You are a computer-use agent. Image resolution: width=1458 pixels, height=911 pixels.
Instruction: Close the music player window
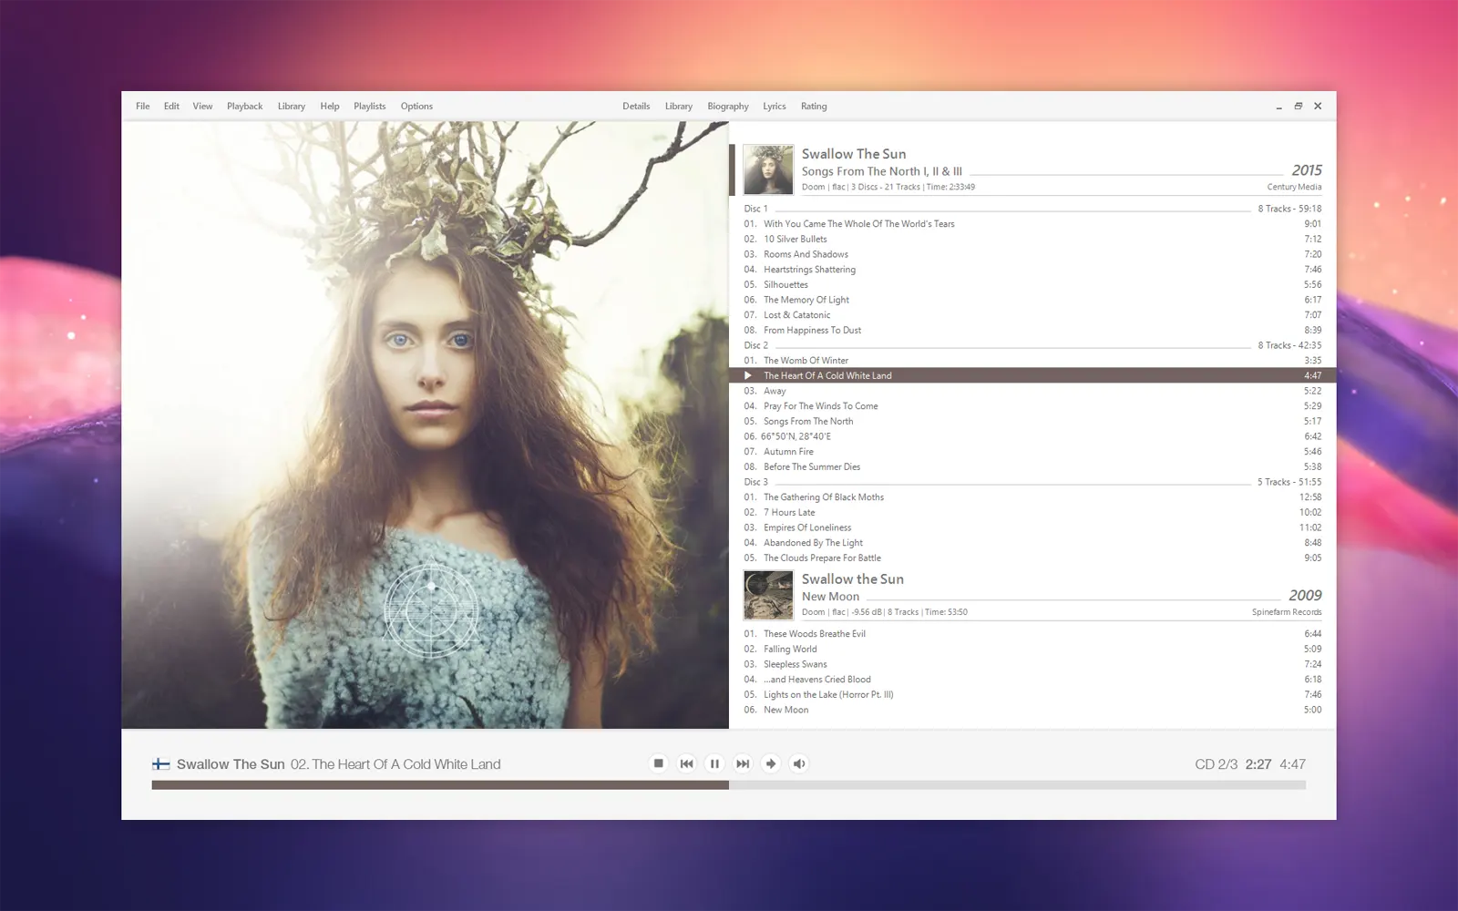point(1318,106)
